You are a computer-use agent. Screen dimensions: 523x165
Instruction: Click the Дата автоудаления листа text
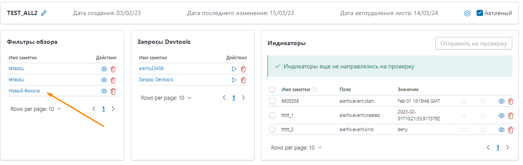coord(389,13)
